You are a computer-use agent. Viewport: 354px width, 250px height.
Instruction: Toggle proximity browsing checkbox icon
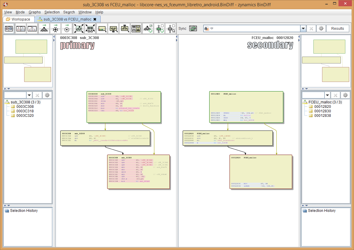159,29
